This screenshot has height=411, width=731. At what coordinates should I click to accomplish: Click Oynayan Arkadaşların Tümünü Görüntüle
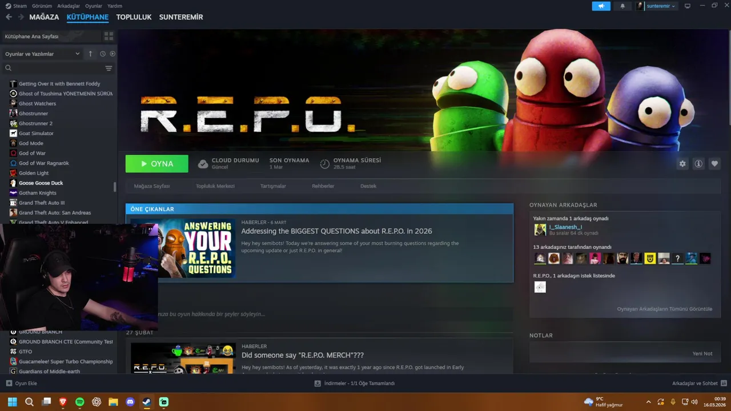point(665,309)
